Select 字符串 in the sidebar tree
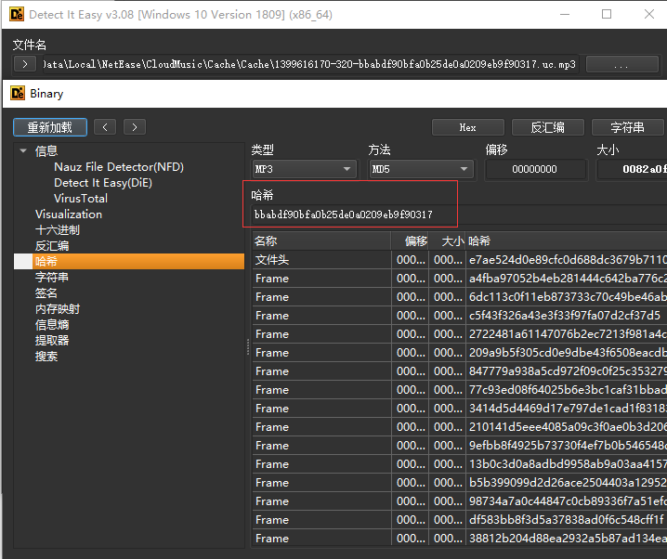Screen dimensions: 667x559 pos(52,277)
